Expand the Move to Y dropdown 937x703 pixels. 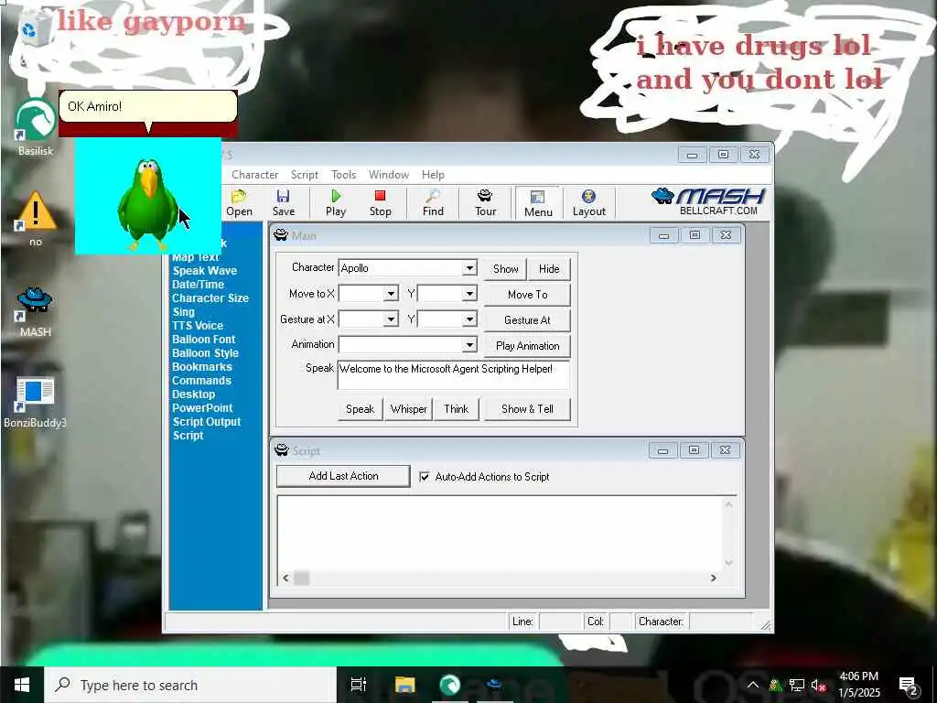click(469, 294)
